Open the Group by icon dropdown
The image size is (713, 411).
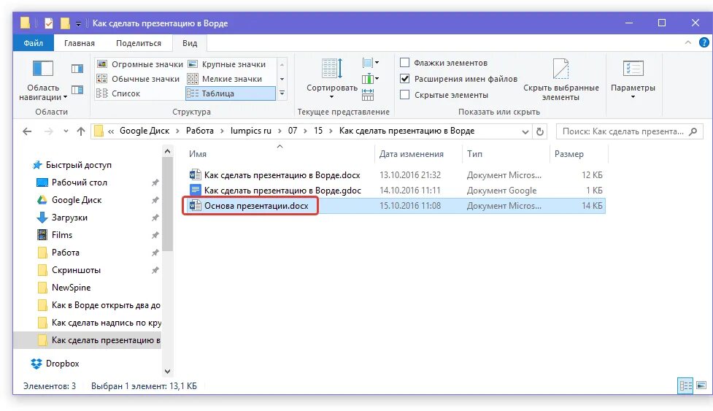pyautogui.click(x=371, y=63)
